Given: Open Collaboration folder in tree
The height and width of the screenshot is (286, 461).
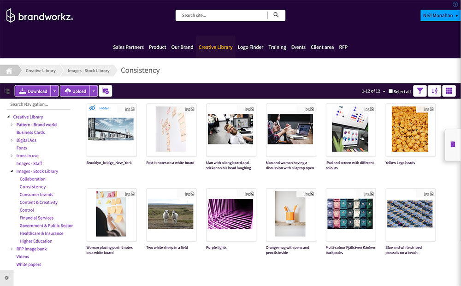Looking at the screenshot, I should (x=33, y=179).
